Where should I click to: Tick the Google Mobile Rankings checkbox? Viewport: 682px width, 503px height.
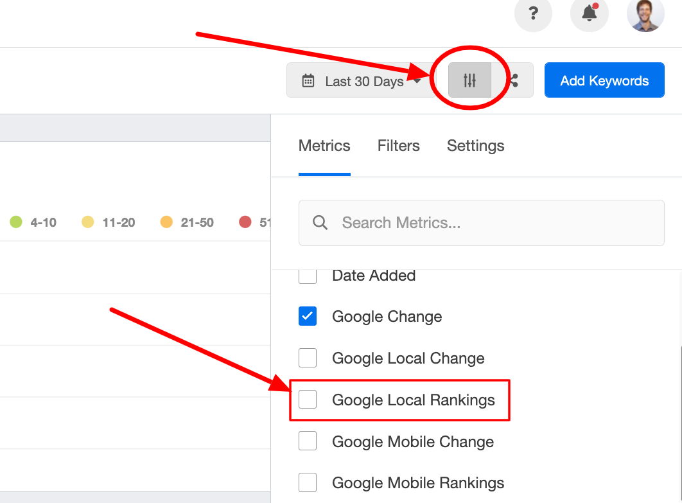coord(308,482)
